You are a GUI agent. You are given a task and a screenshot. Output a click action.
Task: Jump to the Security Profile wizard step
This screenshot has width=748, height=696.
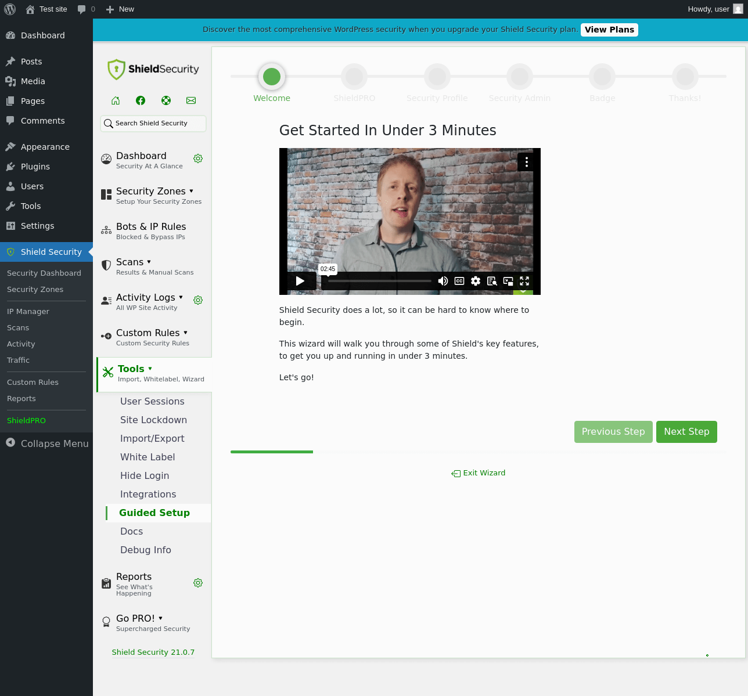[437, 76]
